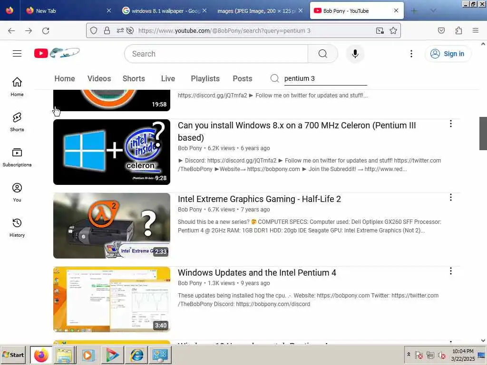Open options menu for Celeron video

coord(451,124)
